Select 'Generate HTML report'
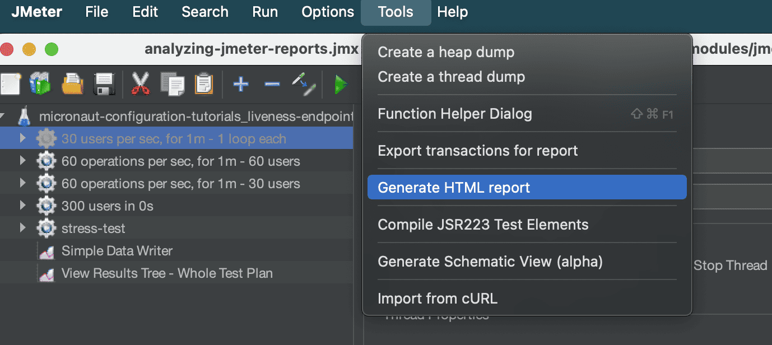The height and width of the screenshot is (345, 772). point(527,188)
